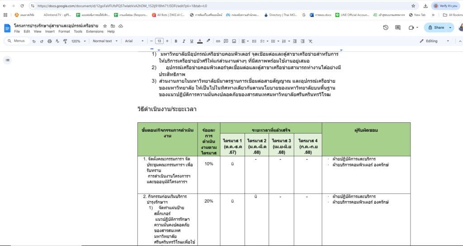The image size is (463, 246).
Task: Click the Share button
Action: [x=435, y=28]
